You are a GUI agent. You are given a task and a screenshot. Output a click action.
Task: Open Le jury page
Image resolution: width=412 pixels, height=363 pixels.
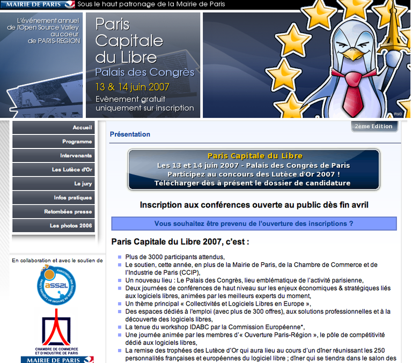point(53,183)
